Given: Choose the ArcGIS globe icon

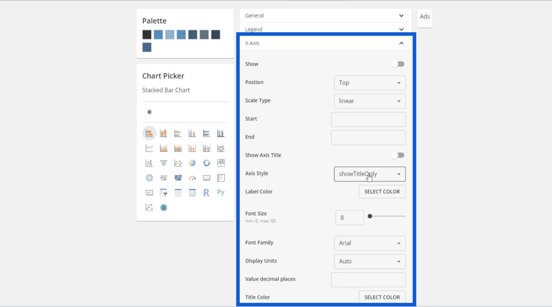Looking at the screenshot, I should pos(163,208).
